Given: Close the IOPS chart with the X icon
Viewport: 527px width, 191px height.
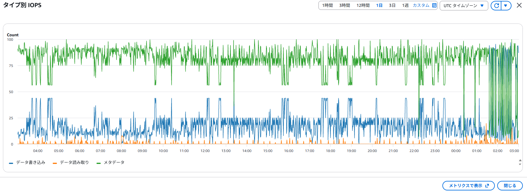Looking at the screenshot, I should (519, 5).
